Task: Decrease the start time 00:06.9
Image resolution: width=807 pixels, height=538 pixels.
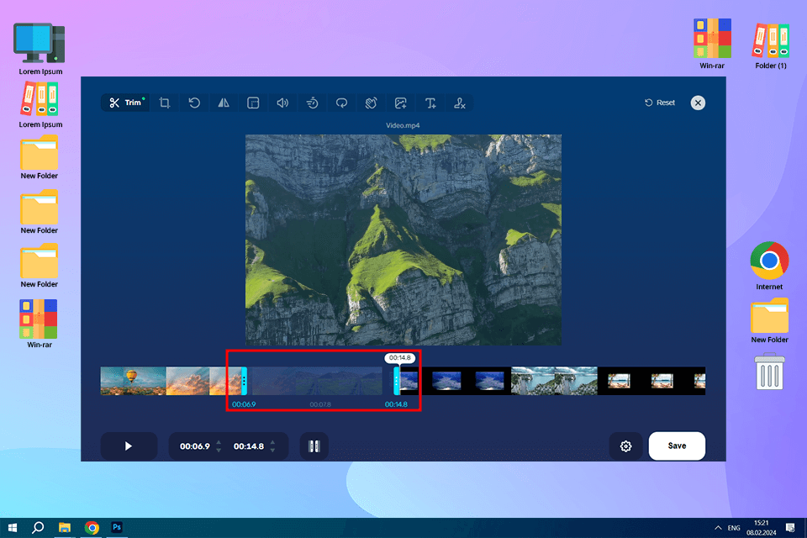Action: [219, 451]
